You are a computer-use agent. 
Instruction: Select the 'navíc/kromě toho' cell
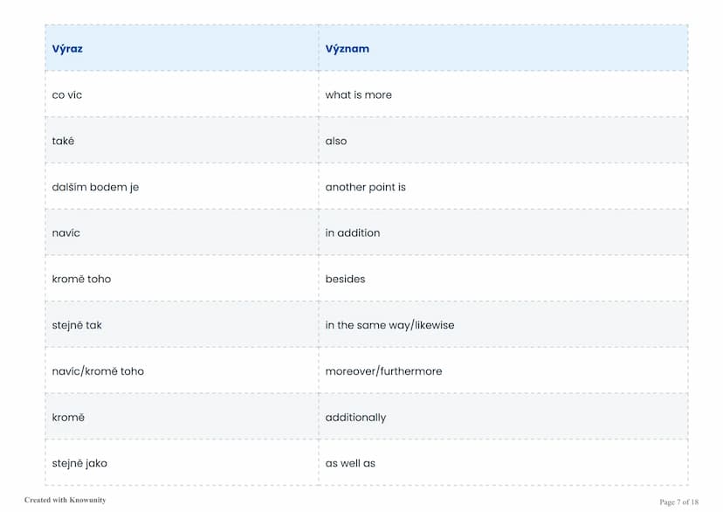click(x=182, y=370)
